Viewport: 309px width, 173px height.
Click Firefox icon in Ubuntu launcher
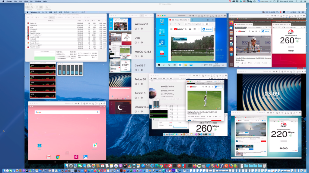point(231,22)
